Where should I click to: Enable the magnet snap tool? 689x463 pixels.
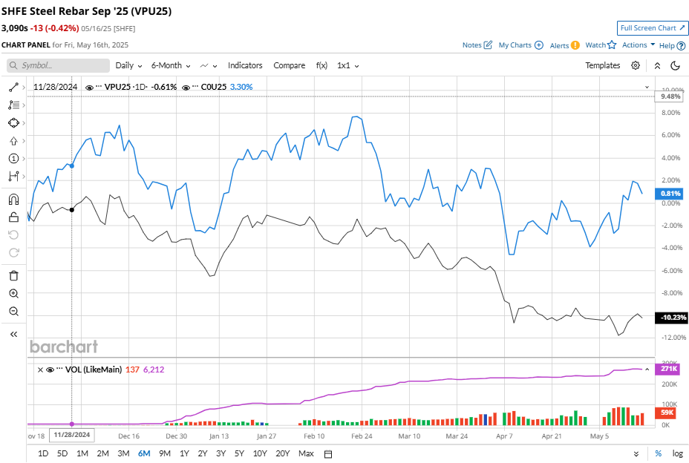pyautogui.click(x=13, y=199)
